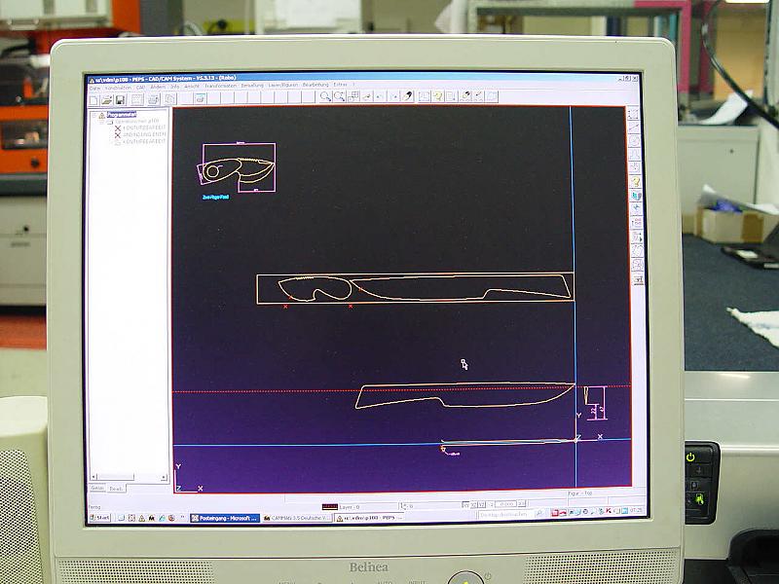Select second red-X operation in tree
The height and width of the screenshot is (584, 779).
click(x=118, y=134)
